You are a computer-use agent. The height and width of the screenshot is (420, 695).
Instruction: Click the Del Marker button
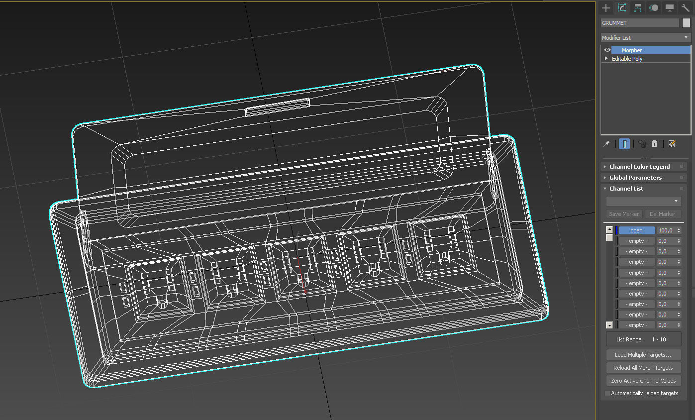pyautogui.click(x=663, y=214)
